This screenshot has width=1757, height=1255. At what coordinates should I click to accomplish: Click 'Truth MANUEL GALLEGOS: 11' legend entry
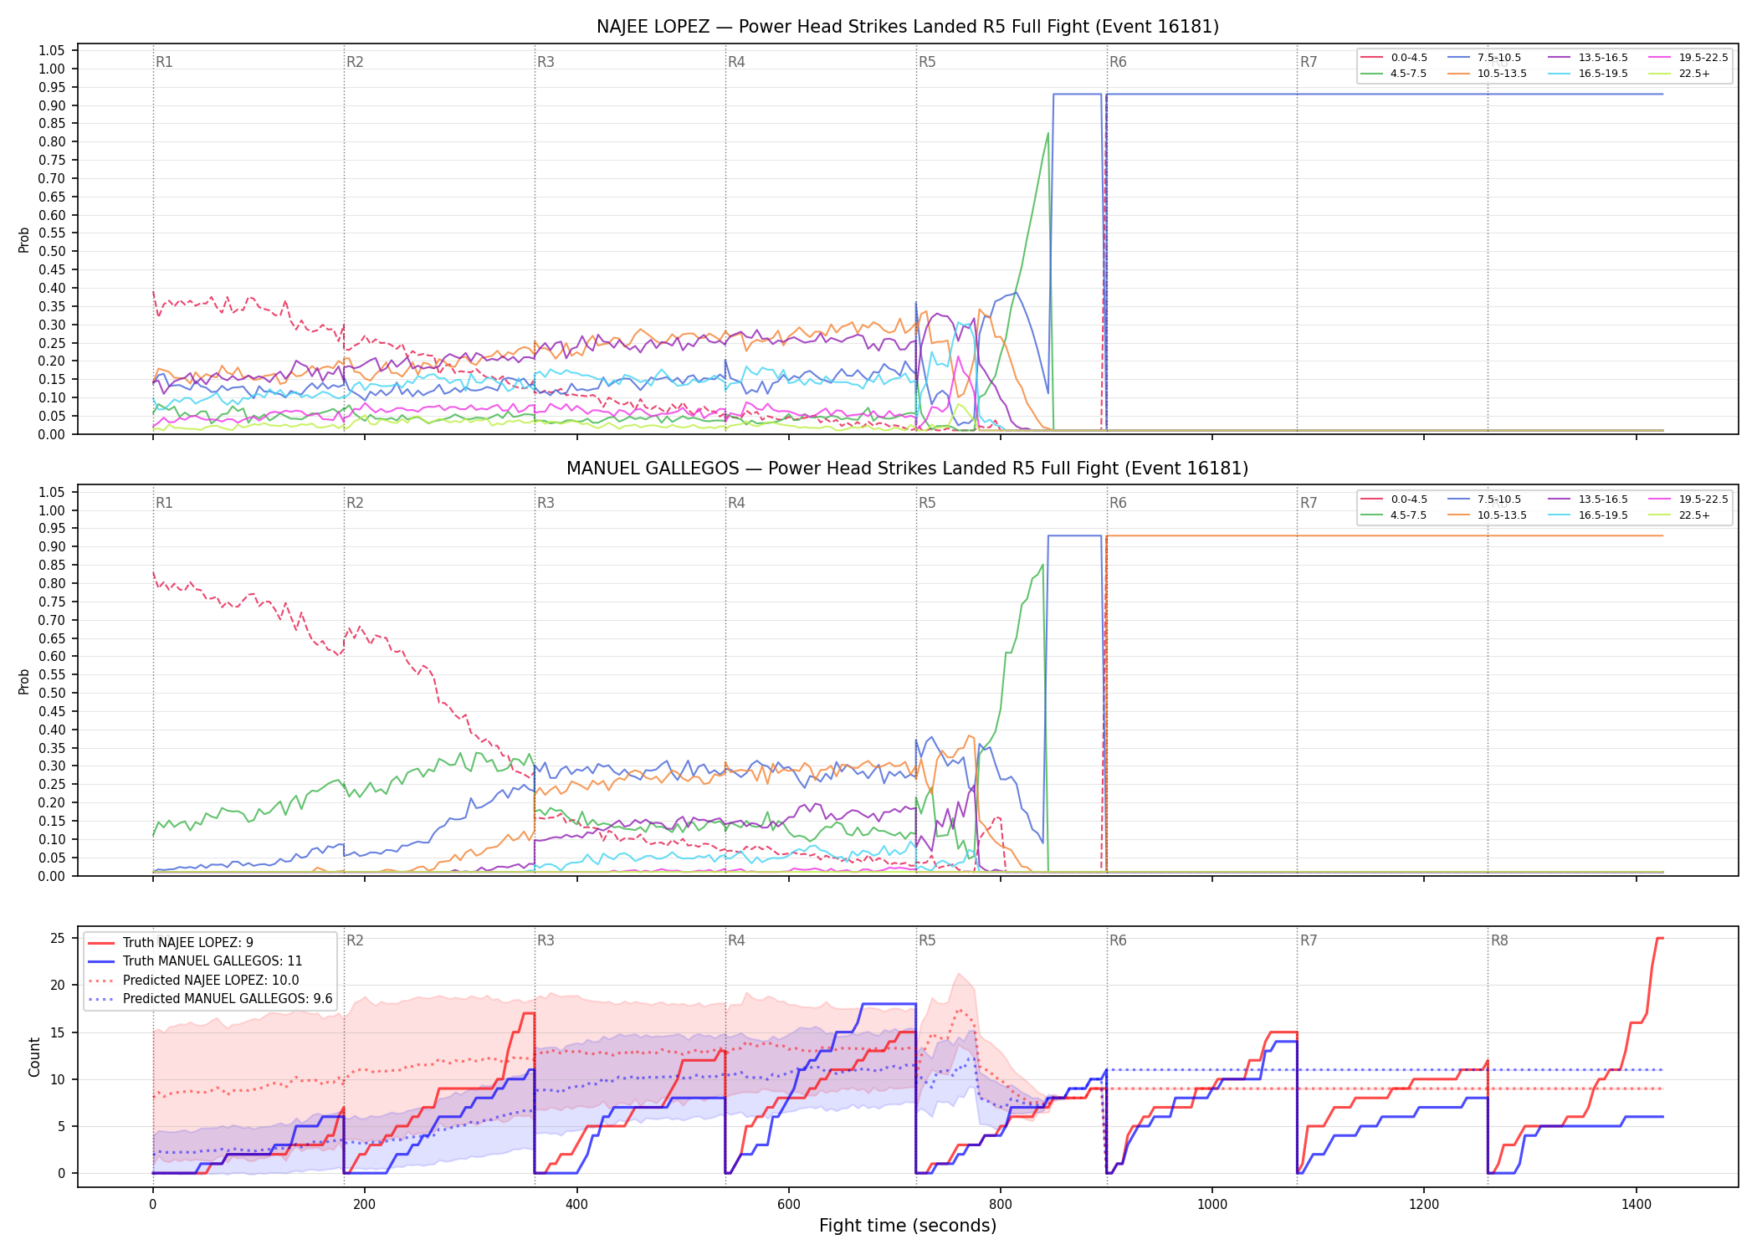click(x=195, y=961)
